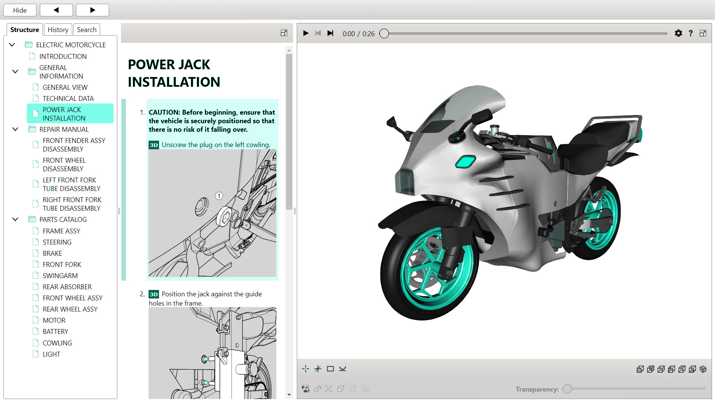Click the 3D badge beside step 1
Screen dimensions: 715x402
click(x=154, y=145)
